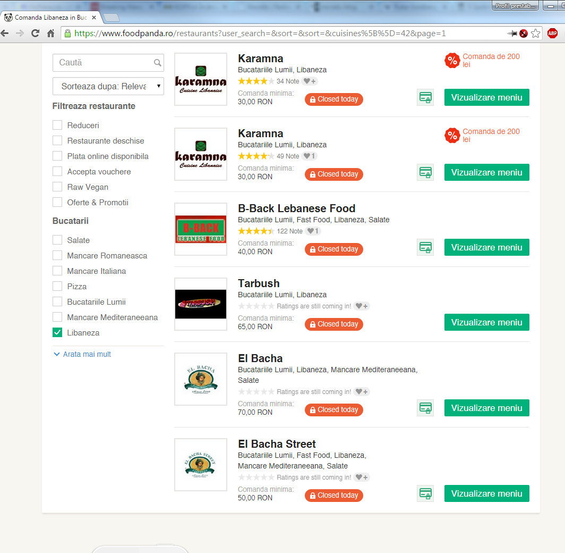Check Restaurante deschise filter
The image size is (565, 553).
pyautogui.click(x=57, y=141)
